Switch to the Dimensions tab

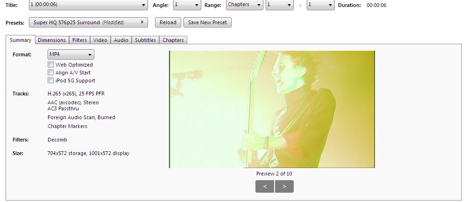tap(52, 40)
